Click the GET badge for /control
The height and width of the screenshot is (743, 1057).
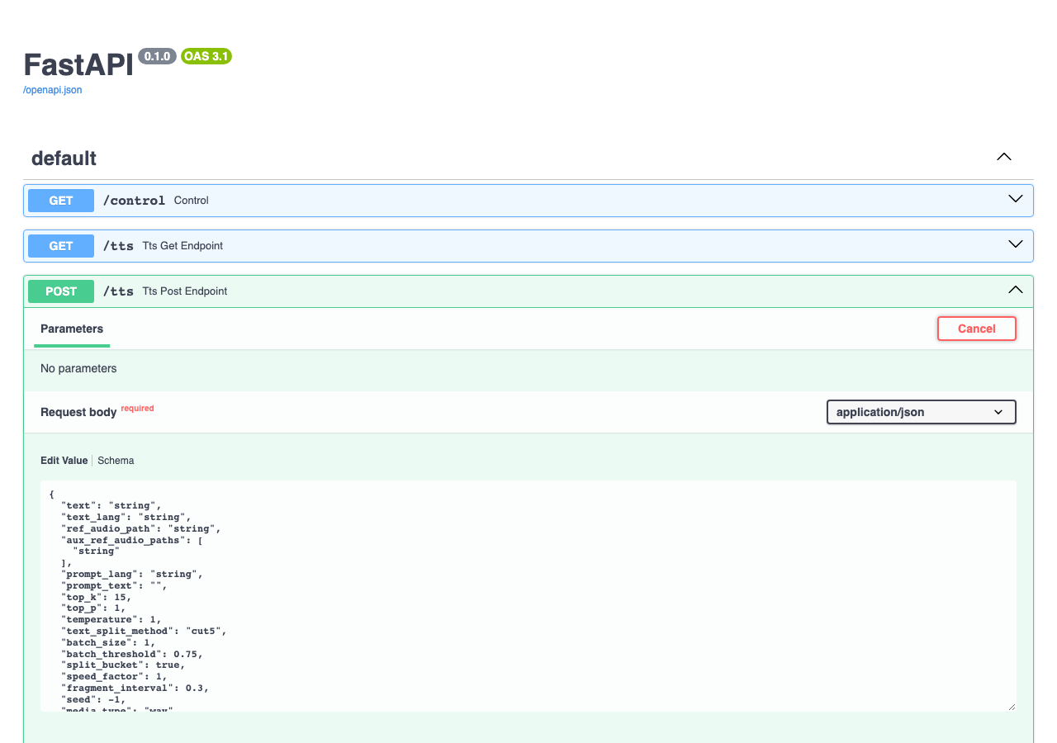pyautogui.click(x=61, y=201)
